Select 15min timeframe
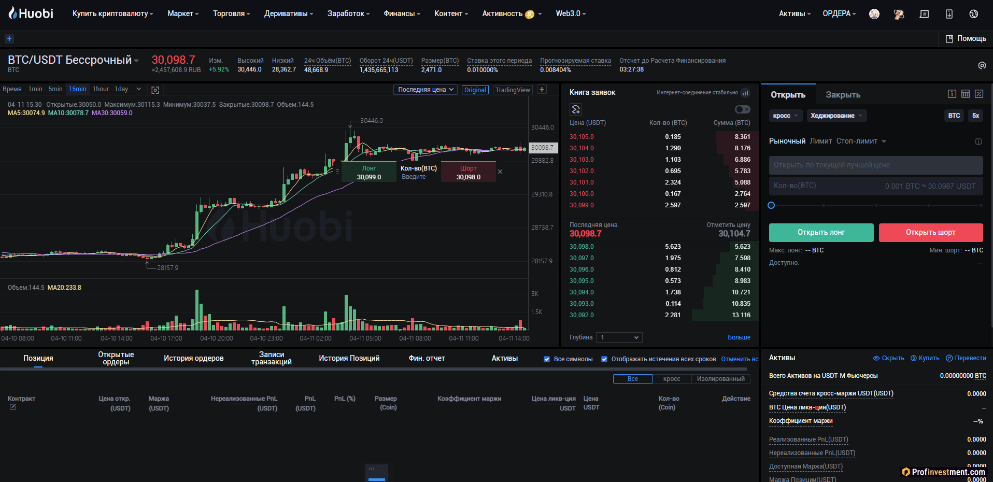The height and width of the screenshot is (482, 993). coord(78,89)
